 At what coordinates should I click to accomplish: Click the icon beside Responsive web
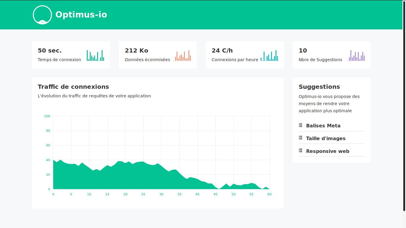click(300, 151)
